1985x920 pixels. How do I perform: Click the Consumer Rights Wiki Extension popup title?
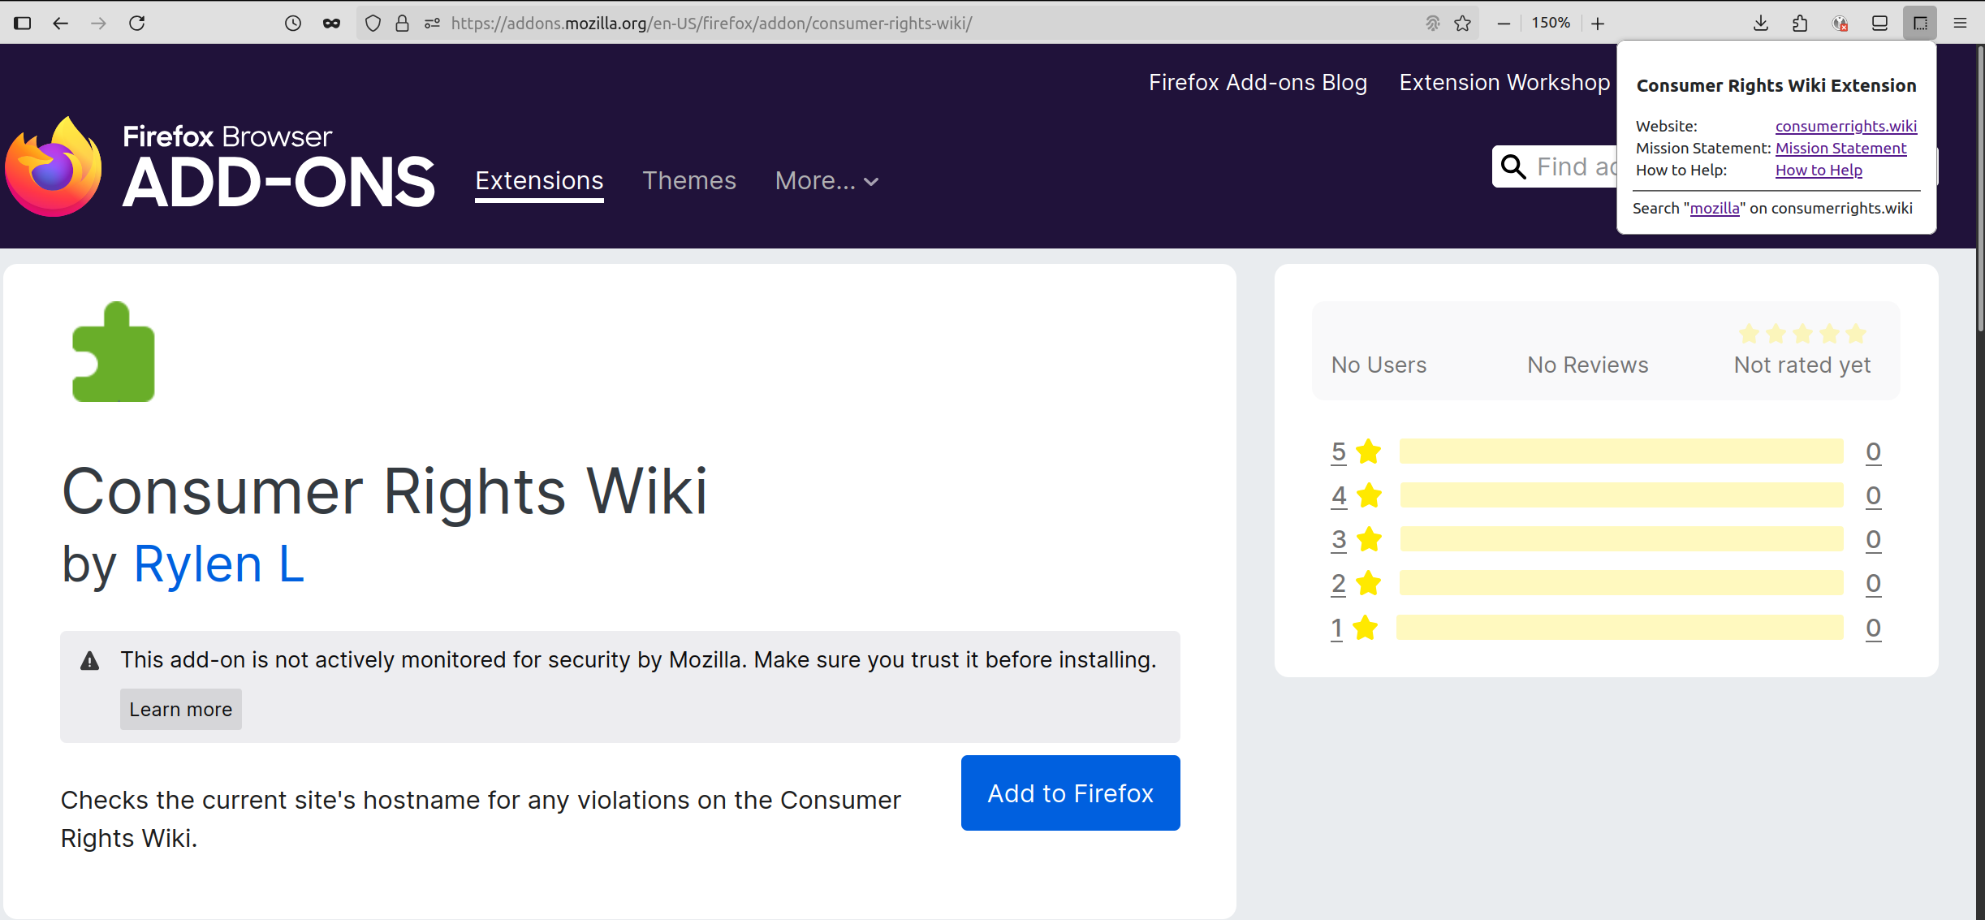tap(1776, 85)
